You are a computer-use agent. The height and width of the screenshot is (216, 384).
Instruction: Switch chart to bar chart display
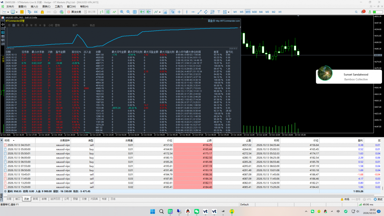(x=102, y=12)
